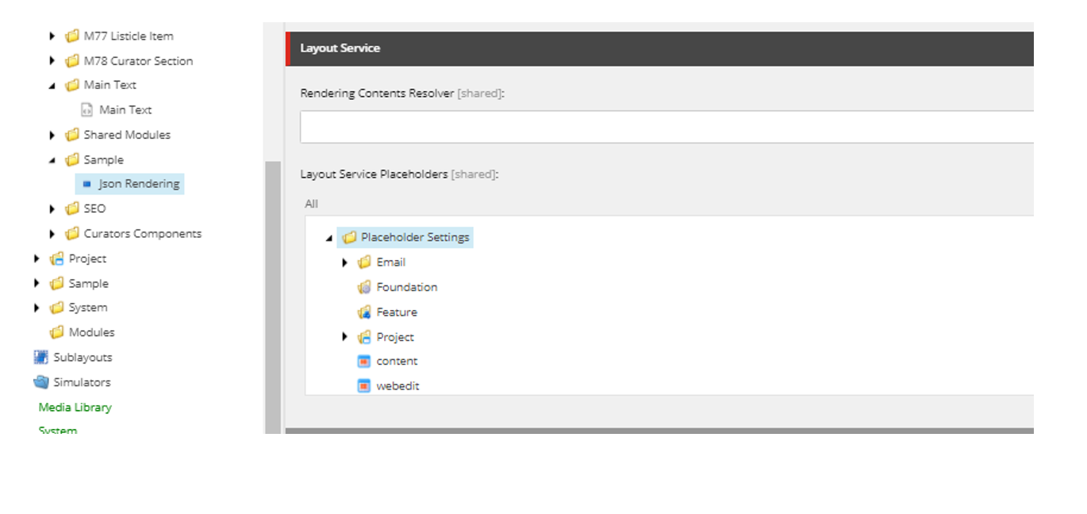Select the Json Rendering item icon
The height and width of the screenshot is (514, 1087).
click(x=86, y=183)
